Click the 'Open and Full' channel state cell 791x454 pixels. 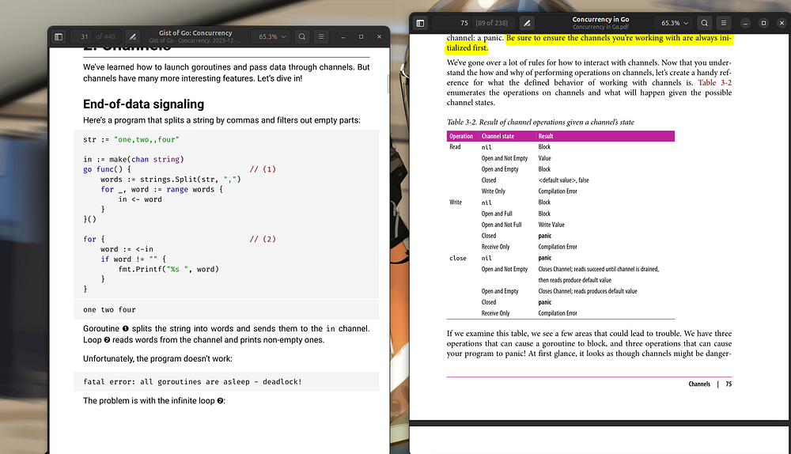(x=497, y=214)
